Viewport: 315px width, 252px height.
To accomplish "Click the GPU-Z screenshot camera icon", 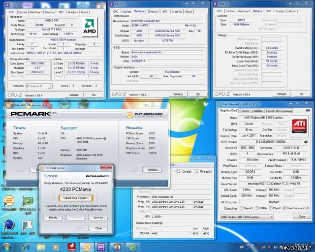I will (308, 111).
